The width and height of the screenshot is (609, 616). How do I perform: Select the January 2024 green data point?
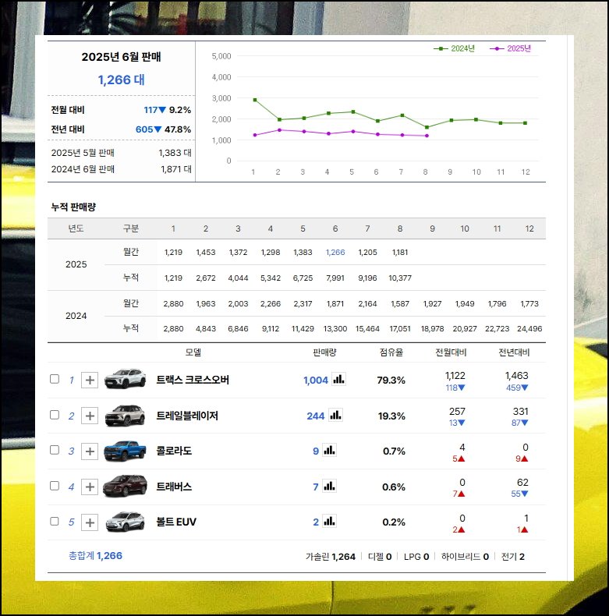255,100
